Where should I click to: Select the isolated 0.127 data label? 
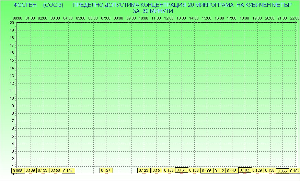coord(106,170)
